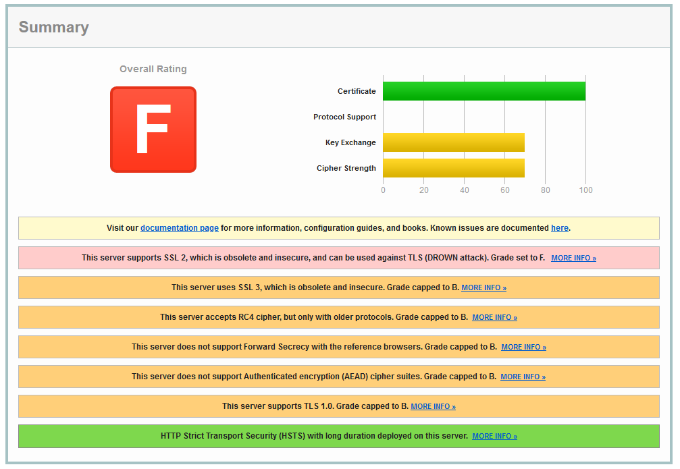
Task: Click the green Certificate score bar
Action: 483,91
